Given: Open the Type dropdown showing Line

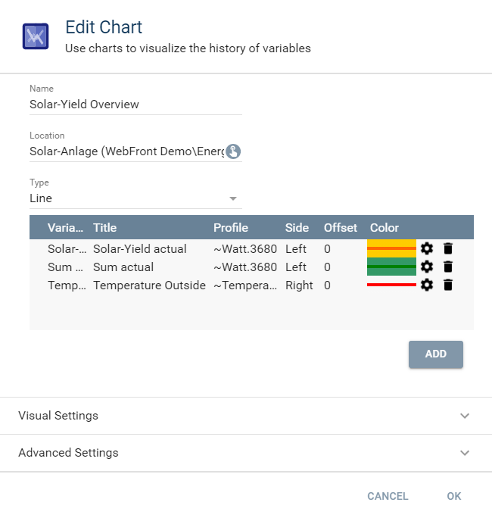Looking at the screenshot, I should tap(135, 198).
